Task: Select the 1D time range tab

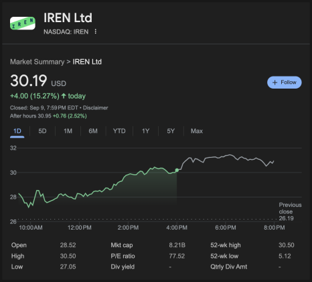Action: [x=17, y=131]
